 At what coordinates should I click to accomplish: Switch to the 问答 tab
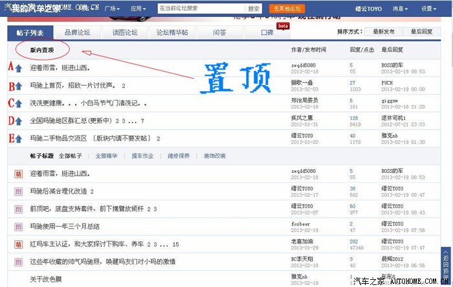(x=219, y=32)
